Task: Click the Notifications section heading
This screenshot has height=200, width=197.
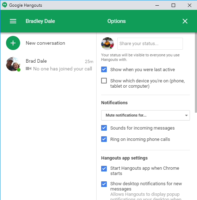Action: (115, 103)
